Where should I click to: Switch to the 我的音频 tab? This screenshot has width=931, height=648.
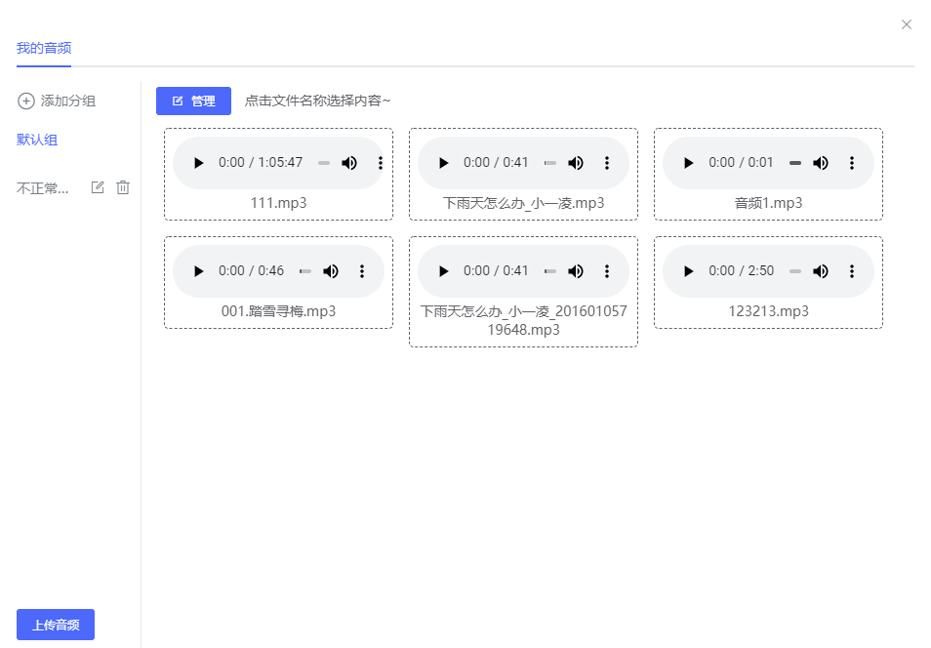coord(44,48)
